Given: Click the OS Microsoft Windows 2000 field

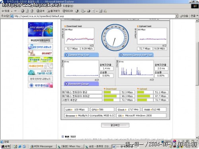Looking at the screenshot, I should [141, 116].
